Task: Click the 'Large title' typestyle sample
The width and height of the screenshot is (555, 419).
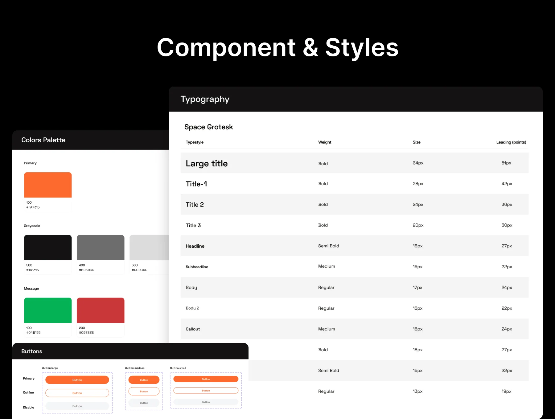Action: [x=207, y=164]
